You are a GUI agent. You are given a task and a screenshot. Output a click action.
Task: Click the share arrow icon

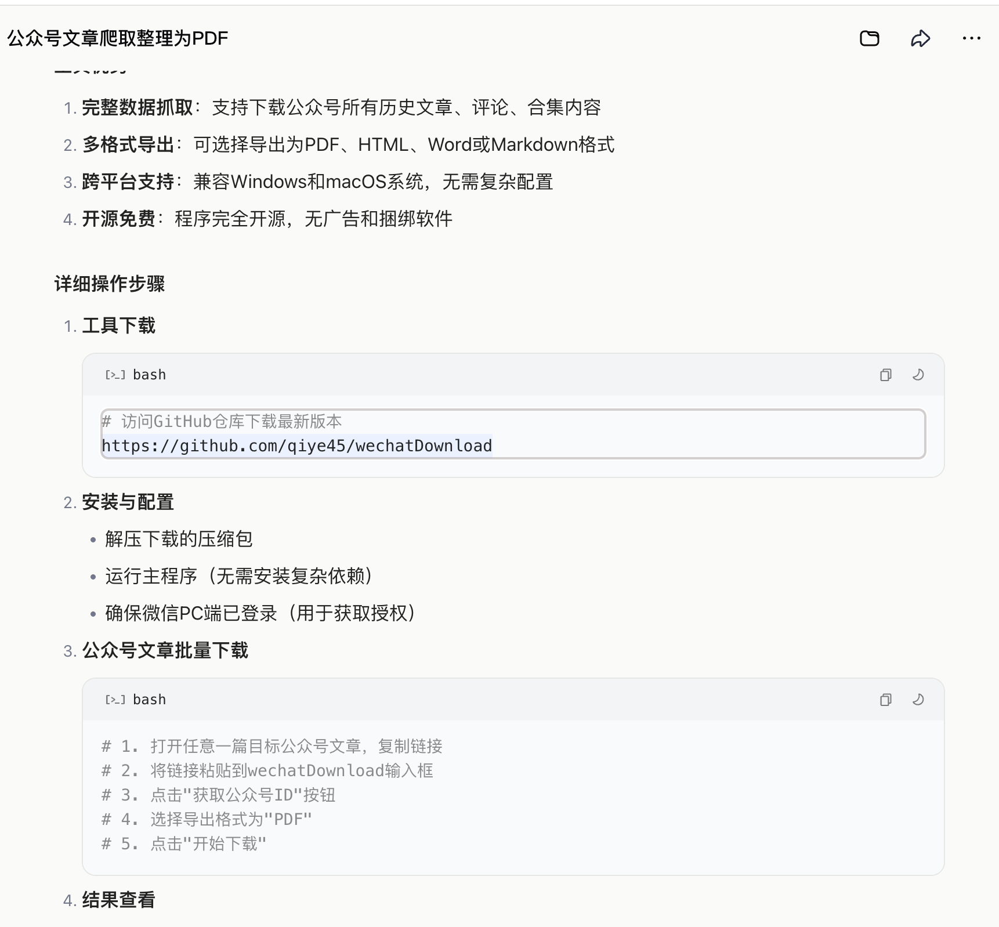pyautogui.click(x=921, y=38)
